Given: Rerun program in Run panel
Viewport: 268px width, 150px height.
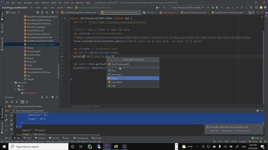Looking at the screenshot, I should 6,115.
